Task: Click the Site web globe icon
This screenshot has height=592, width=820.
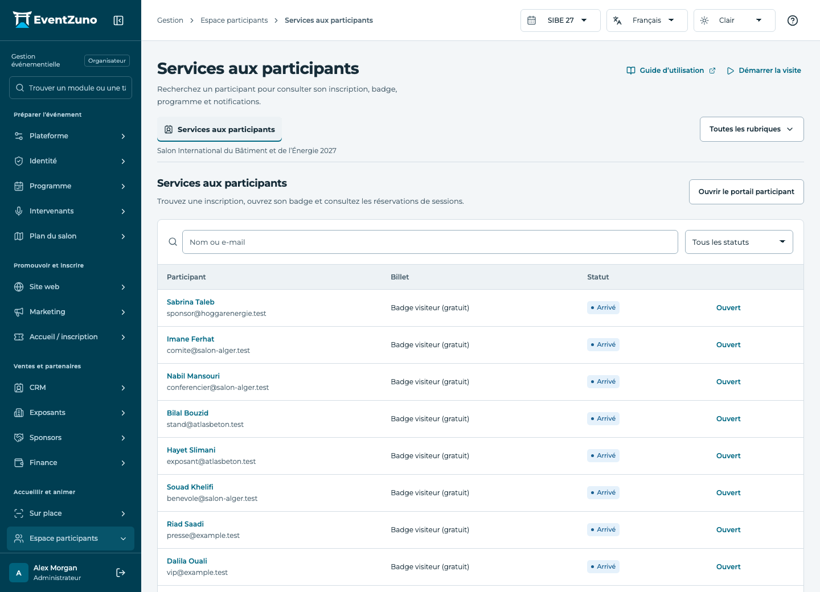Action: (x=19, y=287)
